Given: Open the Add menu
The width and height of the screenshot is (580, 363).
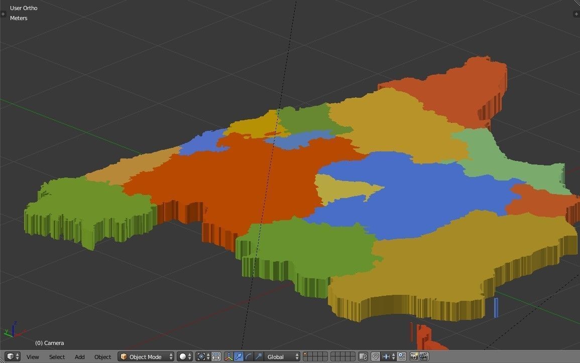Looking at the screenshot, I should point(79,357).
